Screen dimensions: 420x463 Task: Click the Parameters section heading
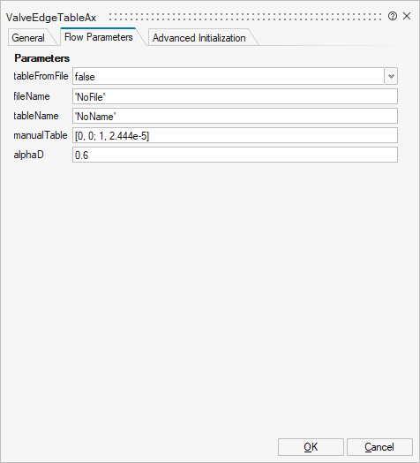click(41, 58)
